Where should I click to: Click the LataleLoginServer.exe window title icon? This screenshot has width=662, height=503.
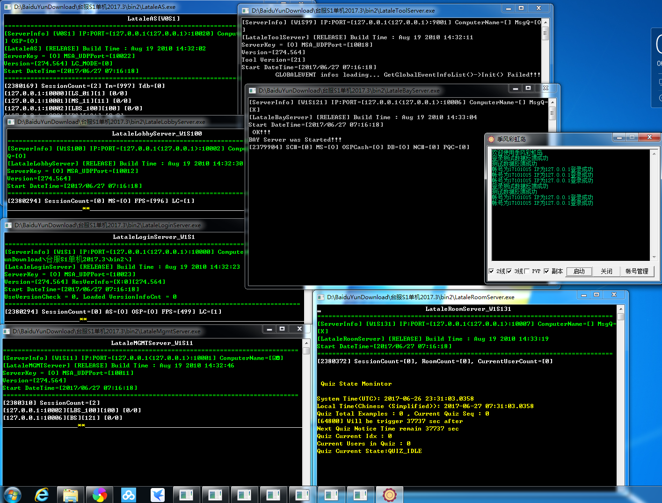tap(8, 225)
